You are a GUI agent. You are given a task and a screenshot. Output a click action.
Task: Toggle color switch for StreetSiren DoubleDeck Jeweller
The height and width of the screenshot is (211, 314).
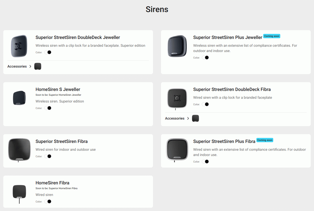pos(48,52)
